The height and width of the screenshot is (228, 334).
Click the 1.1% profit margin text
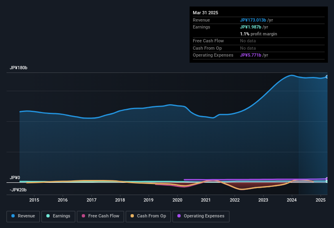(x=258, y=34)
